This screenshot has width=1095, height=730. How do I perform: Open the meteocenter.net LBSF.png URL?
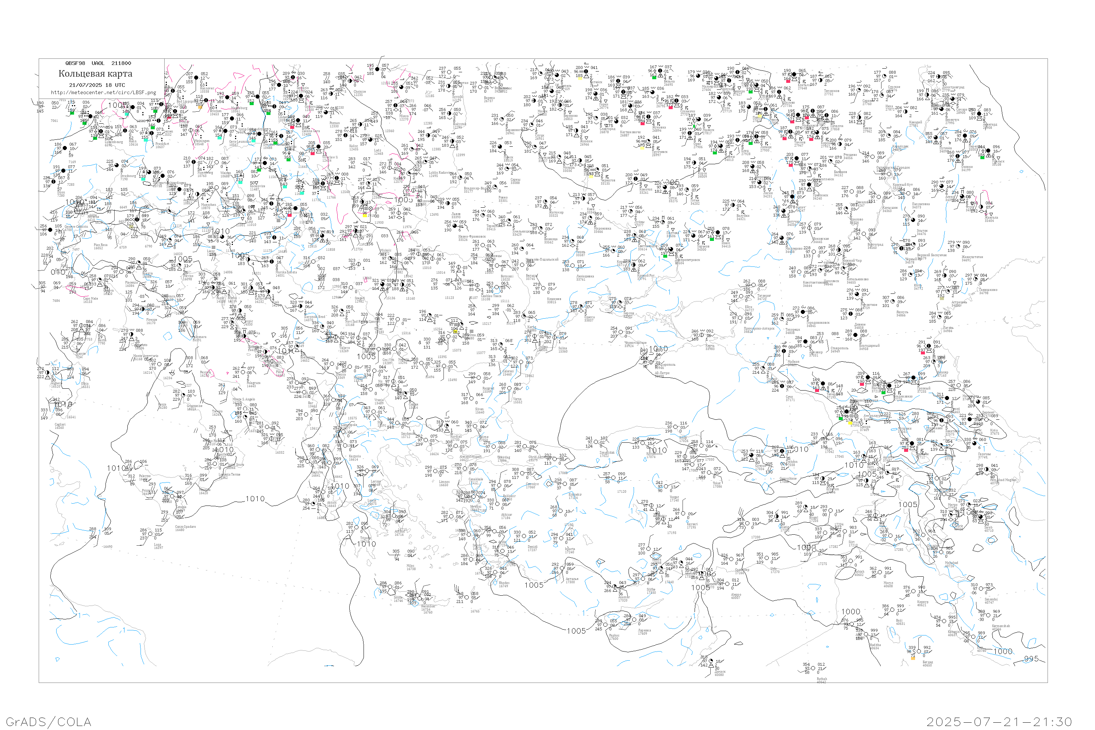click(103, 93)
